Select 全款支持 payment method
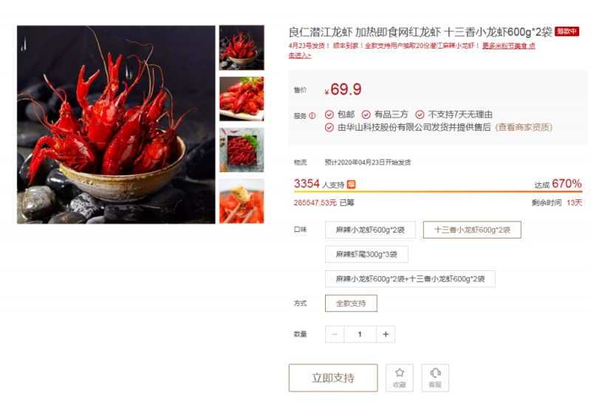The height and width of the screenshot is (404, 591). [x=351, y=304]
